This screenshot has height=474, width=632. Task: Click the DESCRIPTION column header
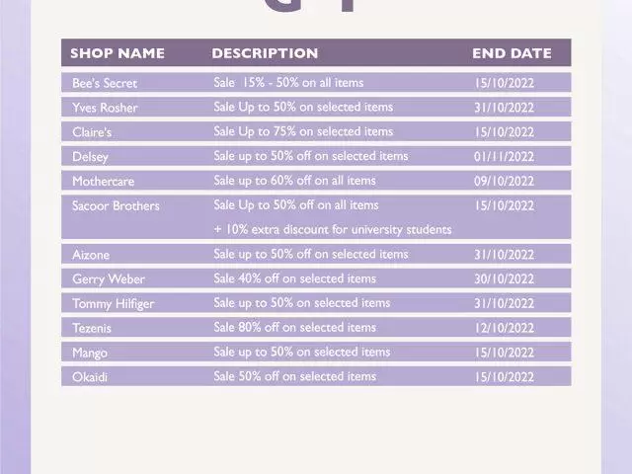265,53
